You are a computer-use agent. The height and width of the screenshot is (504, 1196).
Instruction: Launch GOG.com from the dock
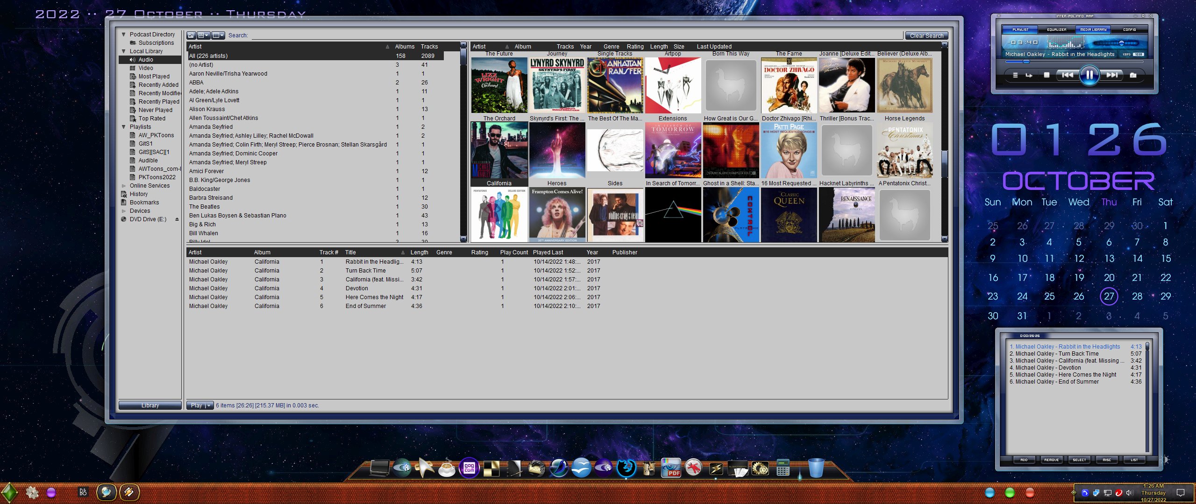[469, 468]
